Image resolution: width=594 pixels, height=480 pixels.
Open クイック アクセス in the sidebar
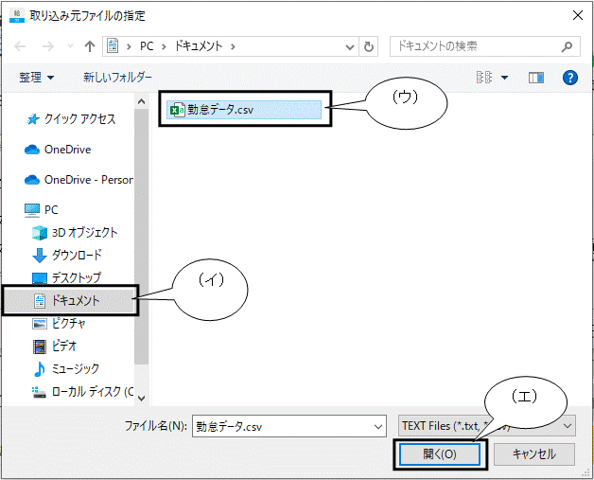(x=70, y=119)
